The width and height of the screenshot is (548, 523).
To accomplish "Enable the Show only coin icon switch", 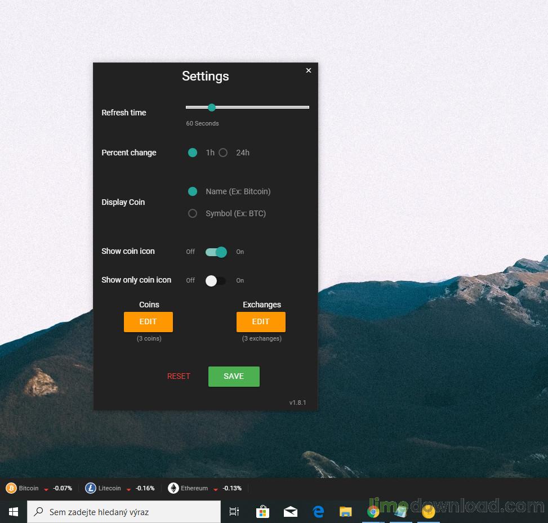I will (x=216, y=280).
